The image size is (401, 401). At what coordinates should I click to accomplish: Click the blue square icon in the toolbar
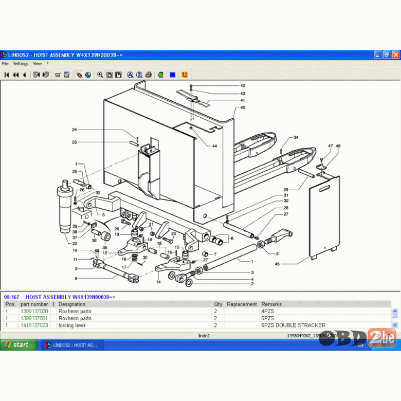point(173,75)
